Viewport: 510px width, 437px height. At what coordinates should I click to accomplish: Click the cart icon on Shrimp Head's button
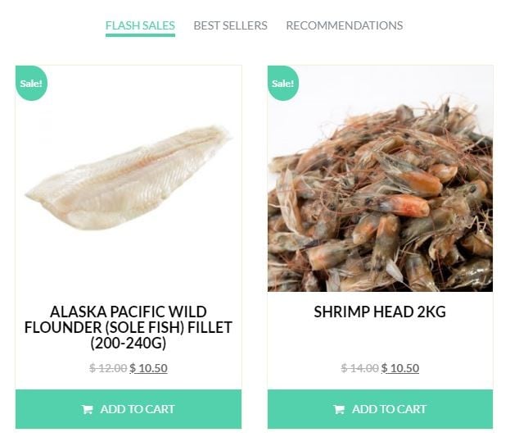pyautogui.click(x=339, y=409)
